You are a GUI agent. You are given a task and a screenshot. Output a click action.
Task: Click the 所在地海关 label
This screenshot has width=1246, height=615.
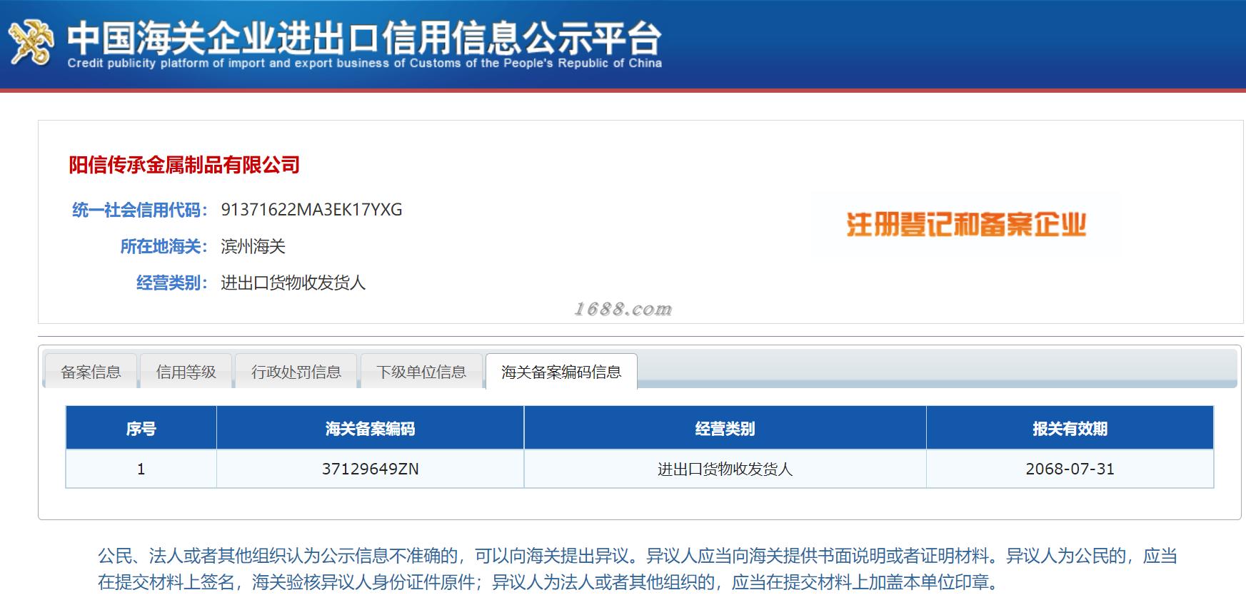(164, 246)
